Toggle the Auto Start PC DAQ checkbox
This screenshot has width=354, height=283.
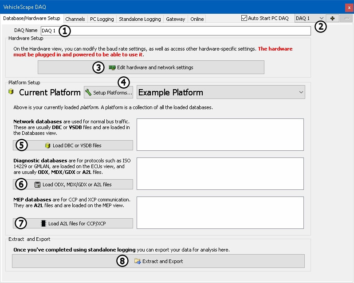[x=244, y=18]
